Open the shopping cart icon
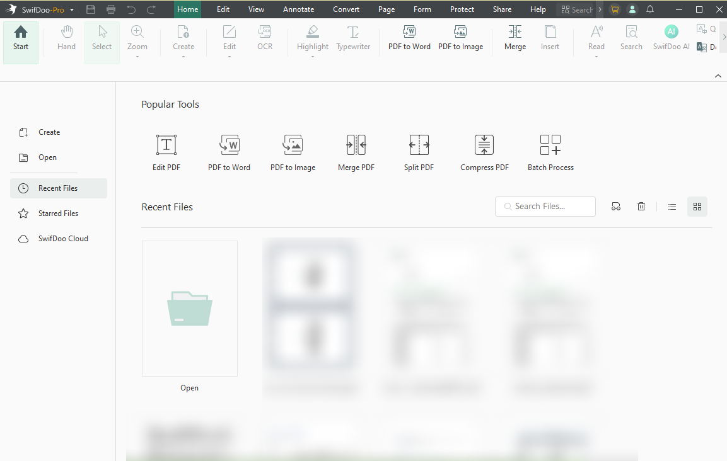 (x=615, y=9)
